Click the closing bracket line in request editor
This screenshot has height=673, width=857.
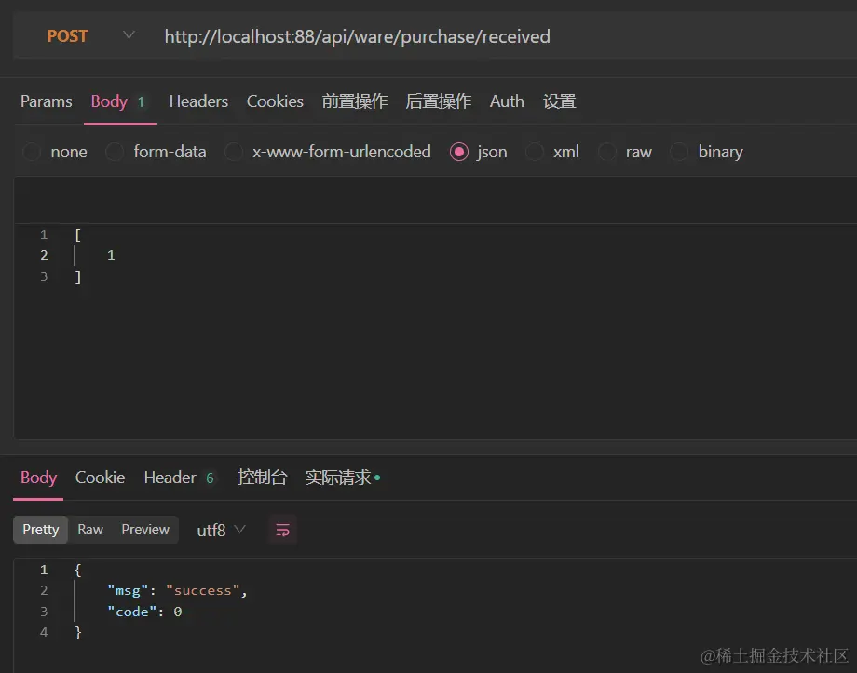click(x=77, y=277)
